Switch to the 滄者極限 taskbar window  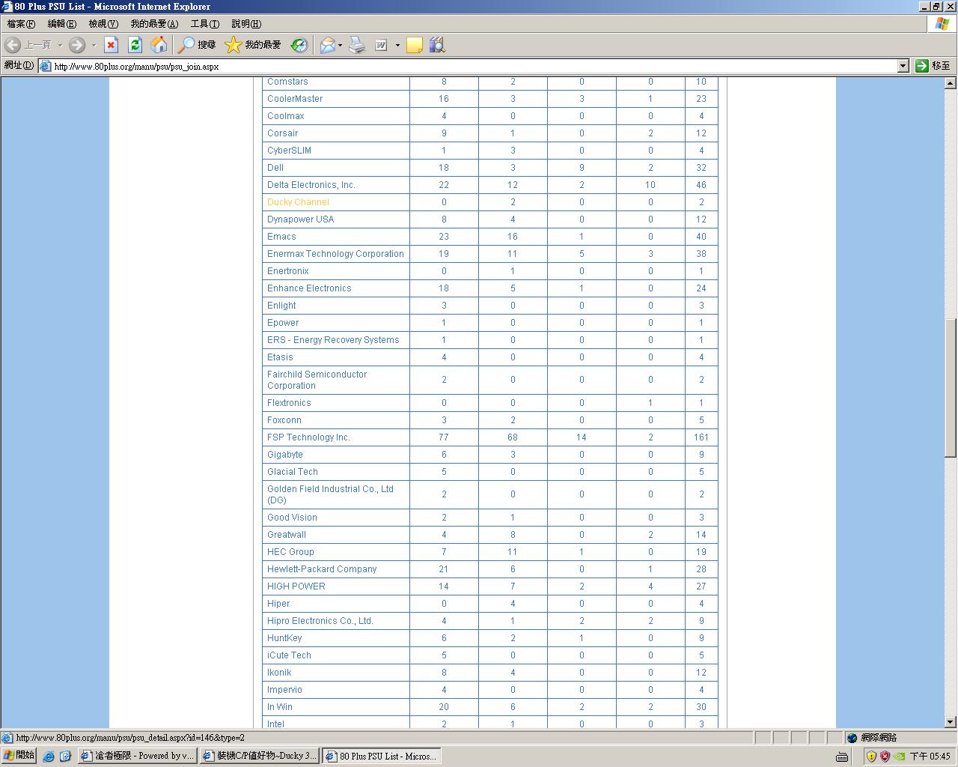point(136,756)
